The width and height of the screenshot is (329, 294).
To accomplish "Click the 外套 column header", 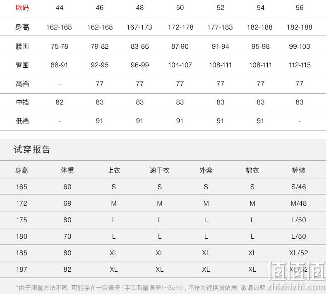I will 206,170.
